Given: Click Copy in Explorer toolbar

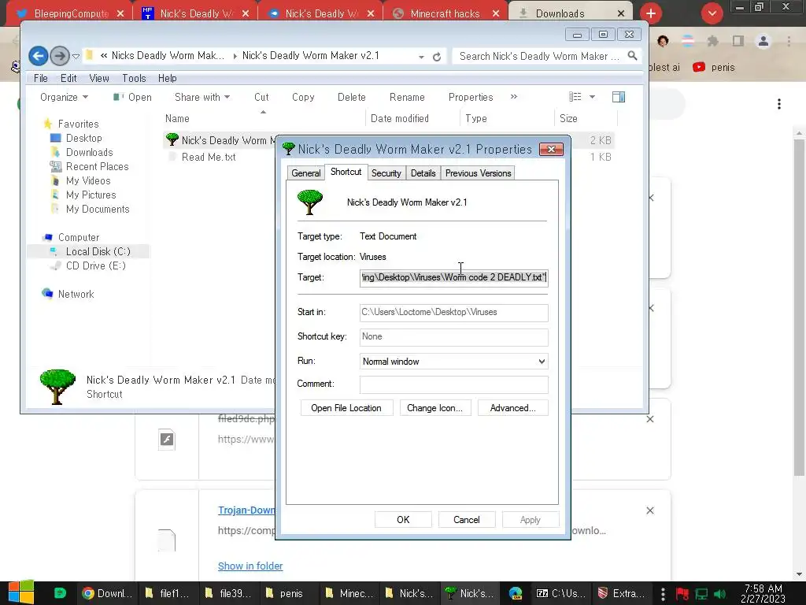Looking at the screenshot, I should [303, 97].
